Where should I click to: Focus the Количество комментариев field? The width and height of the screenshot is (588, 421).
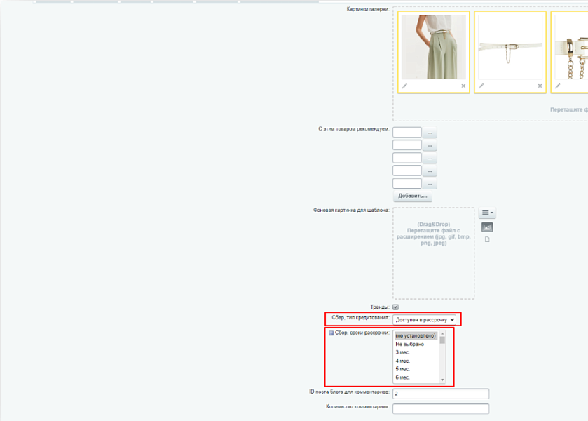(441, 408)
